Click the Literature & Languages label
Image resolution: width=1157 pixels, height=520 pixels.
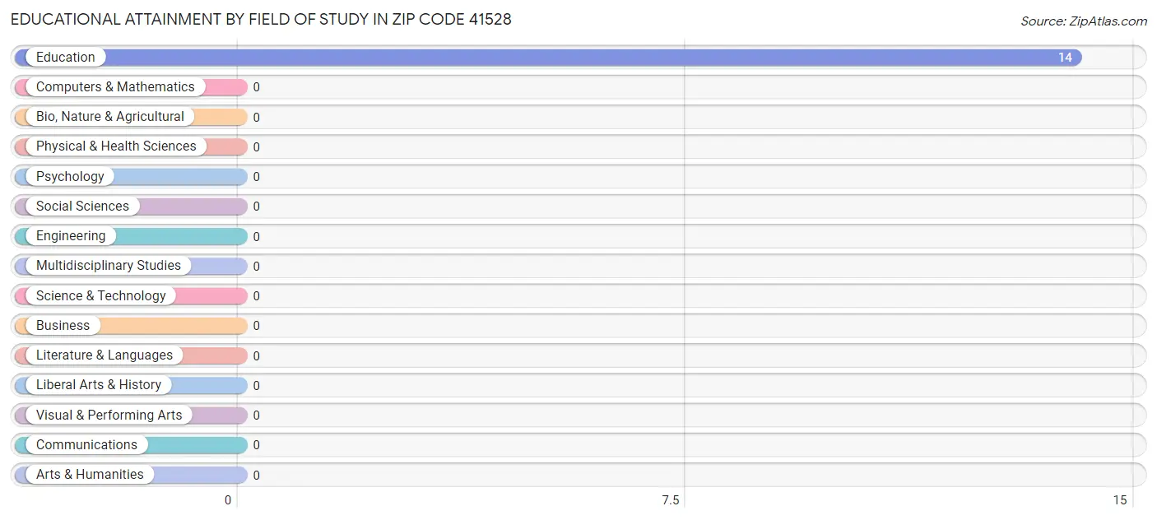(x=105, y=355)
